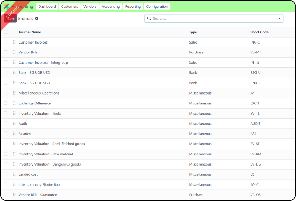Click the New journal button
This screenshot has width=296, height=201.
click(x=10, y=19)
